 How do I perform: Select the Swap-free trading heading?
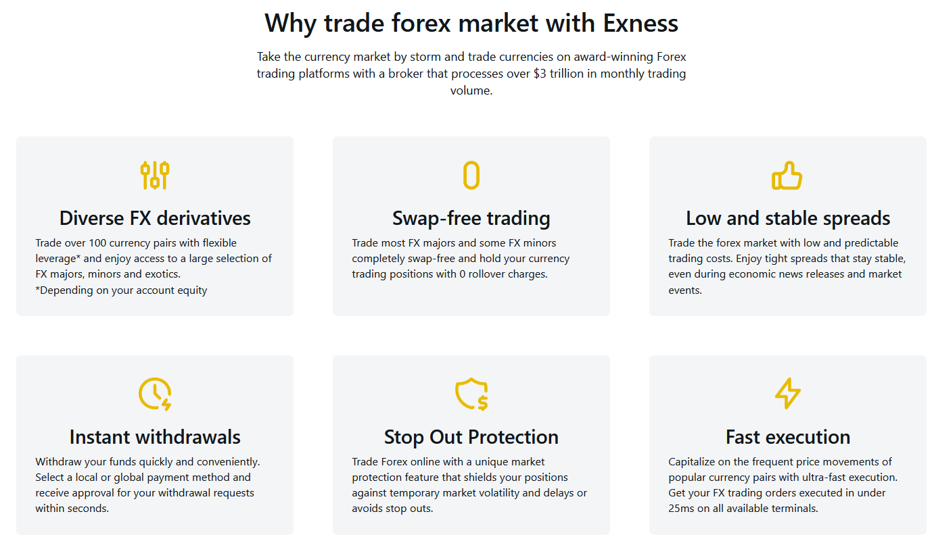(x=471, y=218)
